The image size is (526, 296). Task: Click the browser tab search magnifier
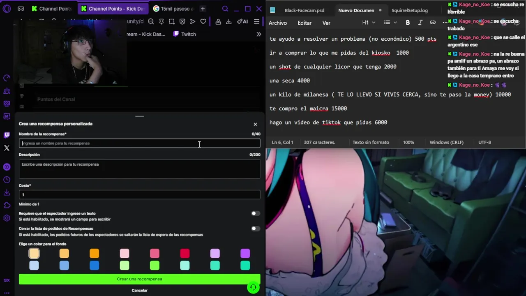(x=225, y=9)
